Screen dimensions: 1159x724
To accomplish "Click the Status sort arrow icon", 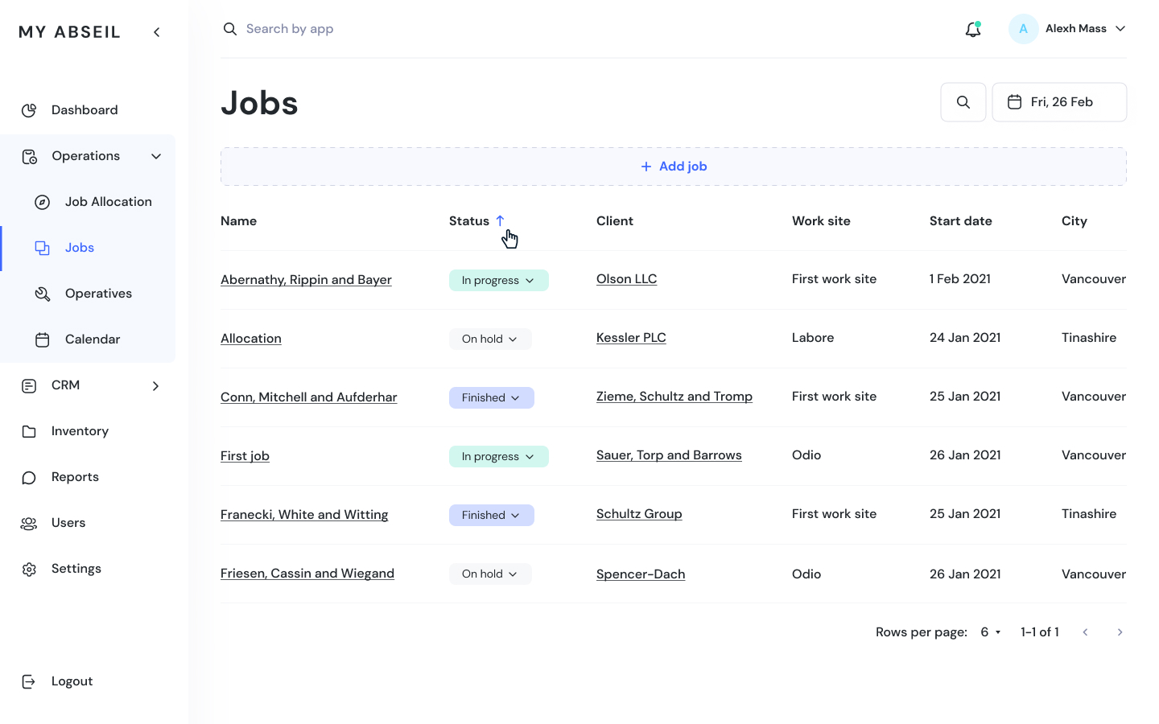I will pyautogui.click(x=500, y=220).
